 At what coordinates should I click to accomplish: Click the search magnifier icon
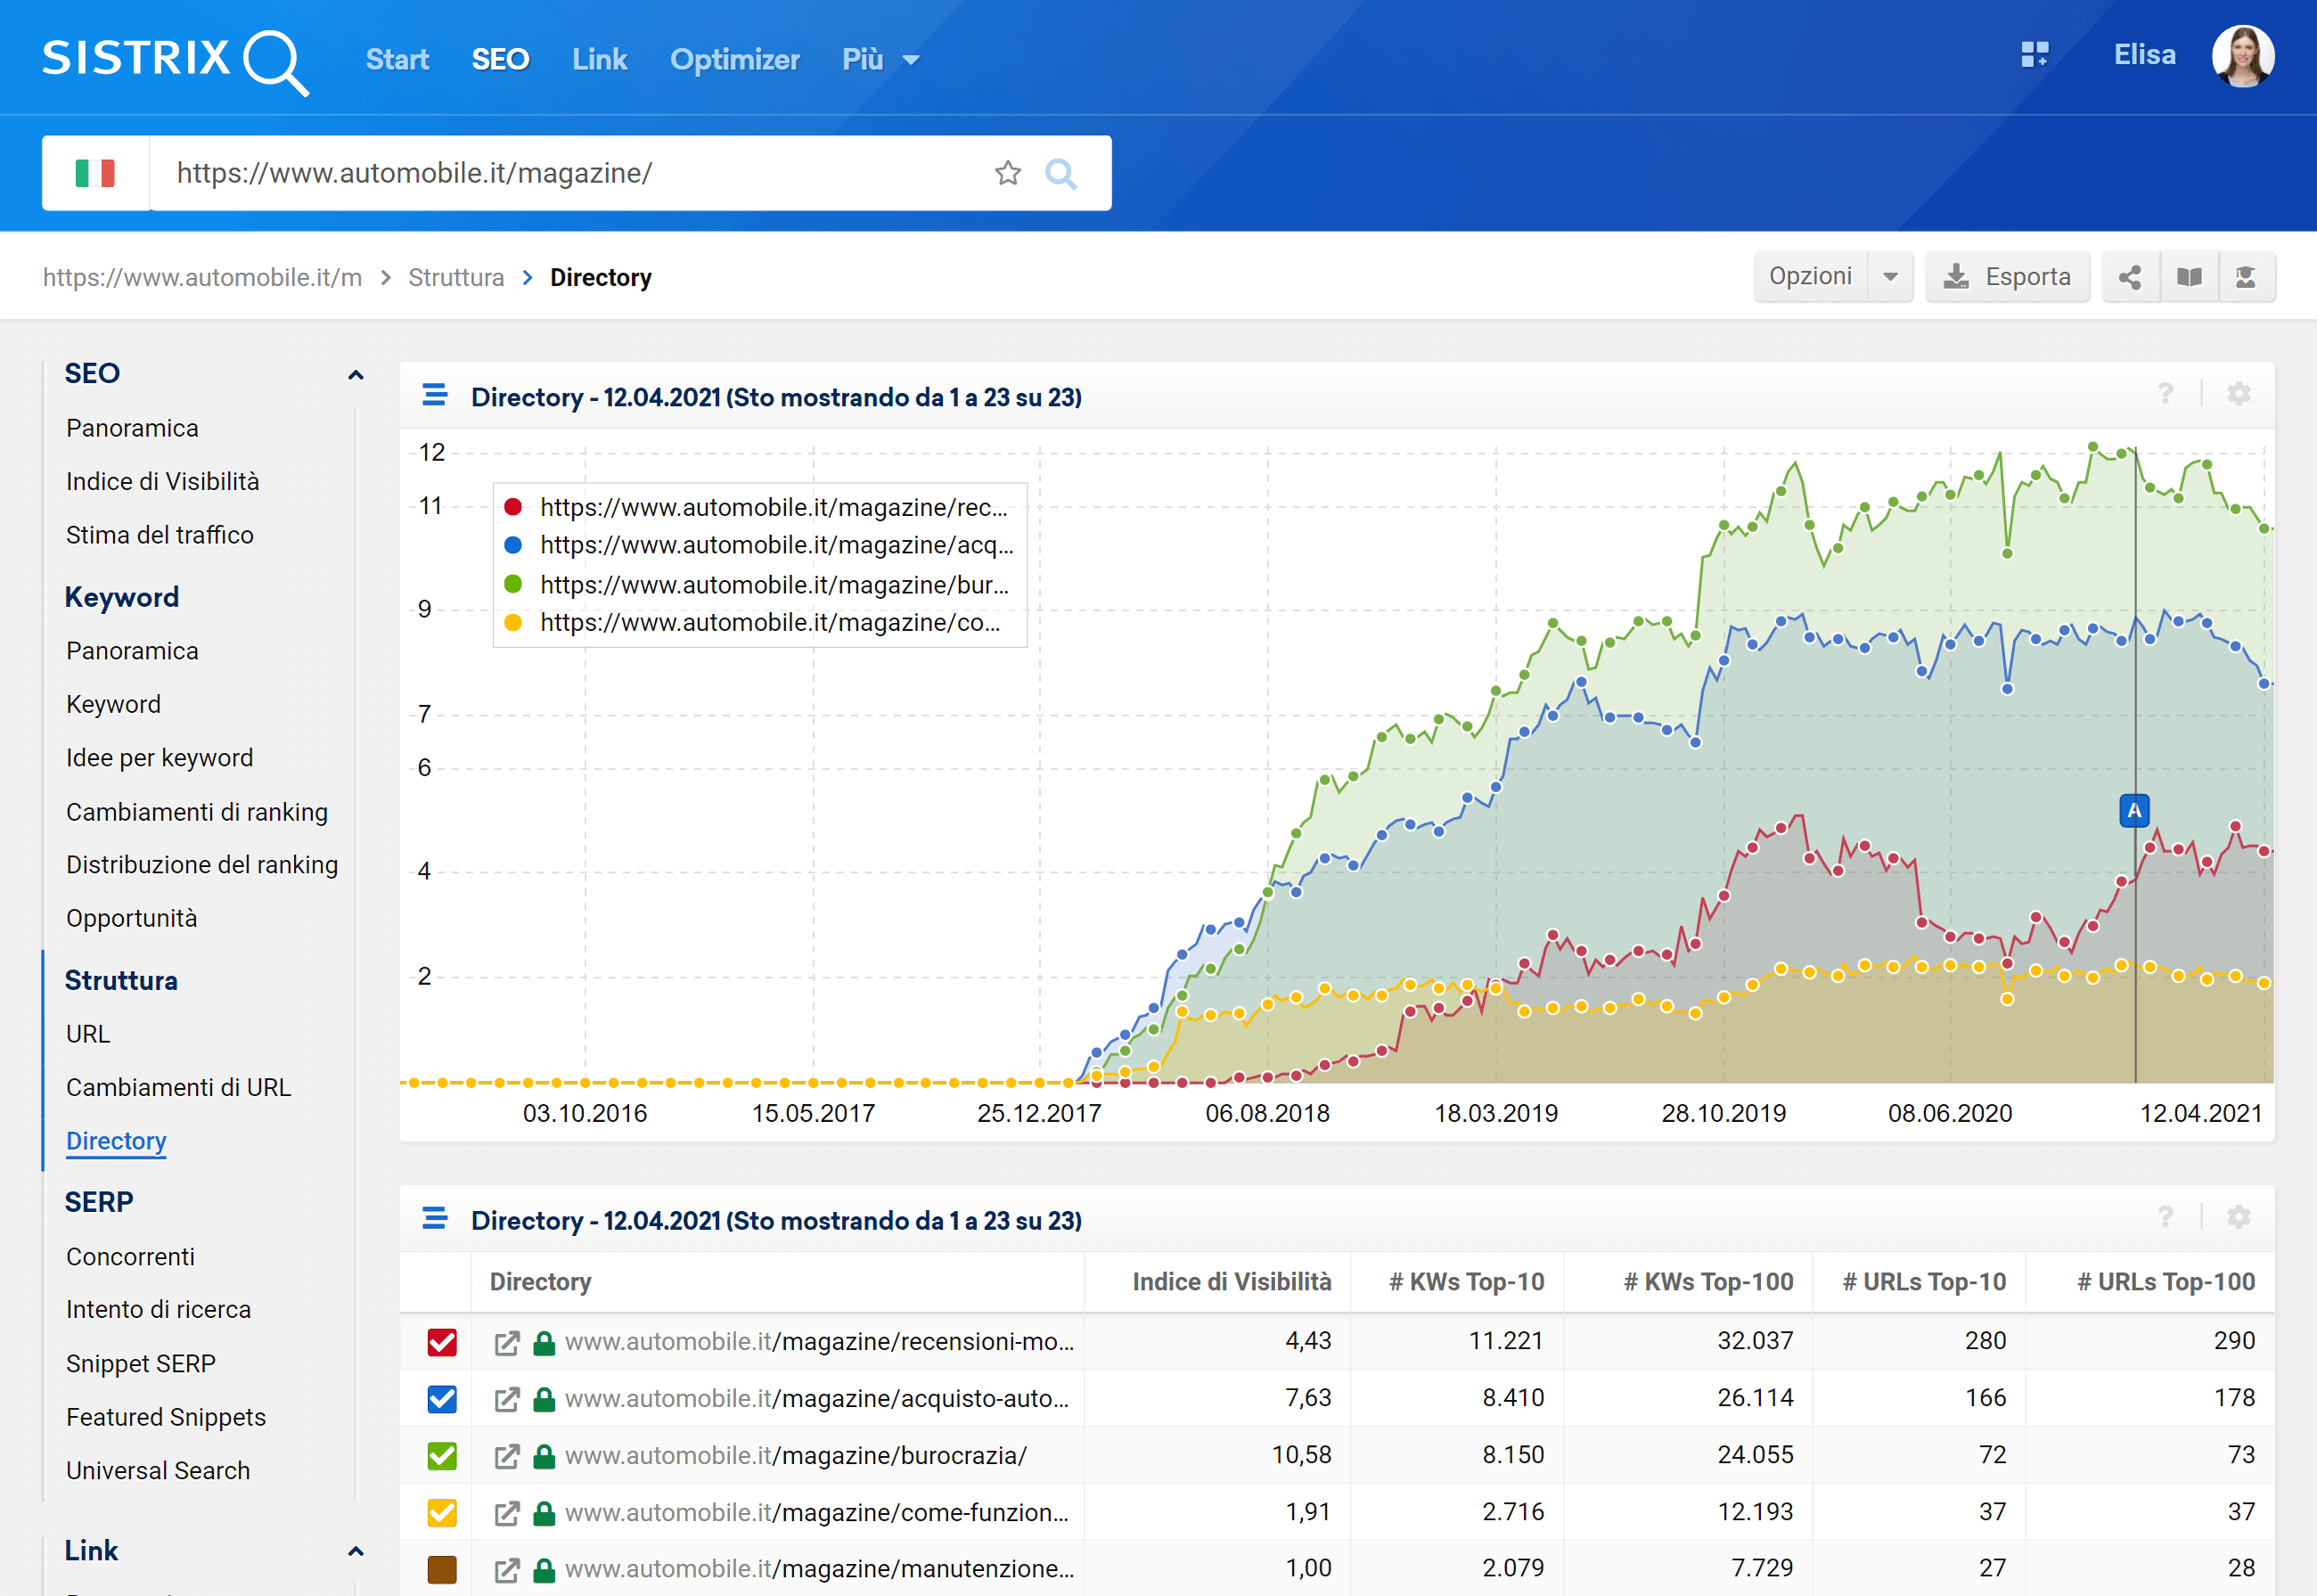click(1061, 173)
